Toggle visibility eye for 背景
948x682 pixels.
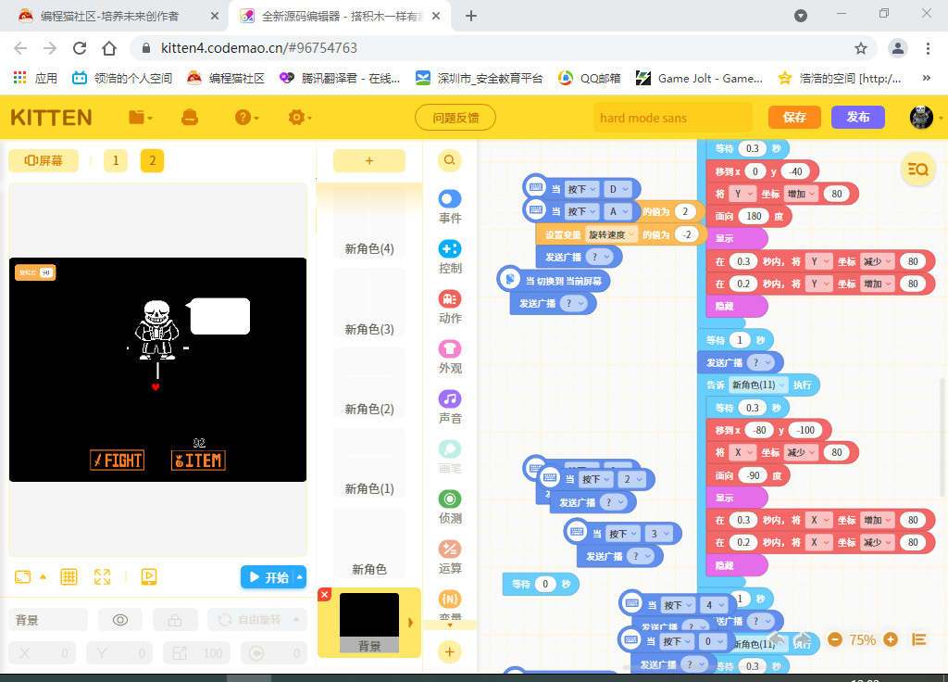(120, 620)
